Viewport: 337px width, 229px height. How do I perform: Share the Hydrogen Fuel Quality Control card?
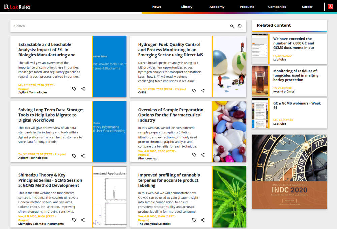(203, 91)
